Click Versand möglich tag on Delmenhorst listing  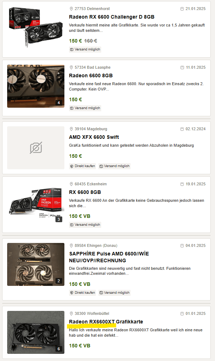tap(85, 49)
